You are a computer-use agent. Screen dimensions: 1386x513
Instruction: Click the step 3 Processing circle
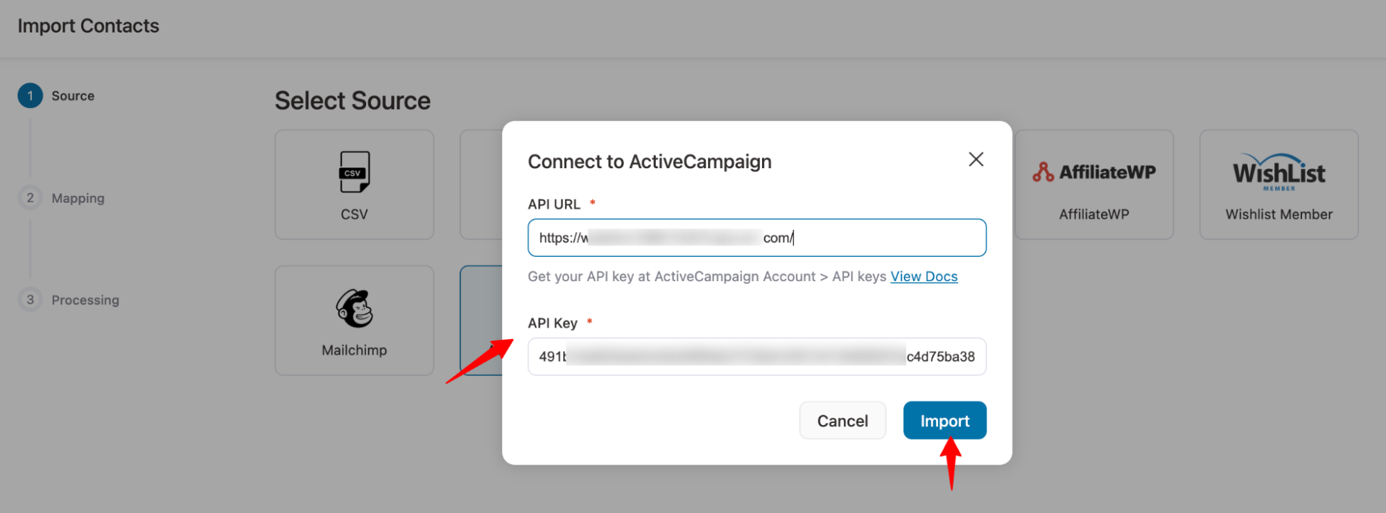pos(31,300)
